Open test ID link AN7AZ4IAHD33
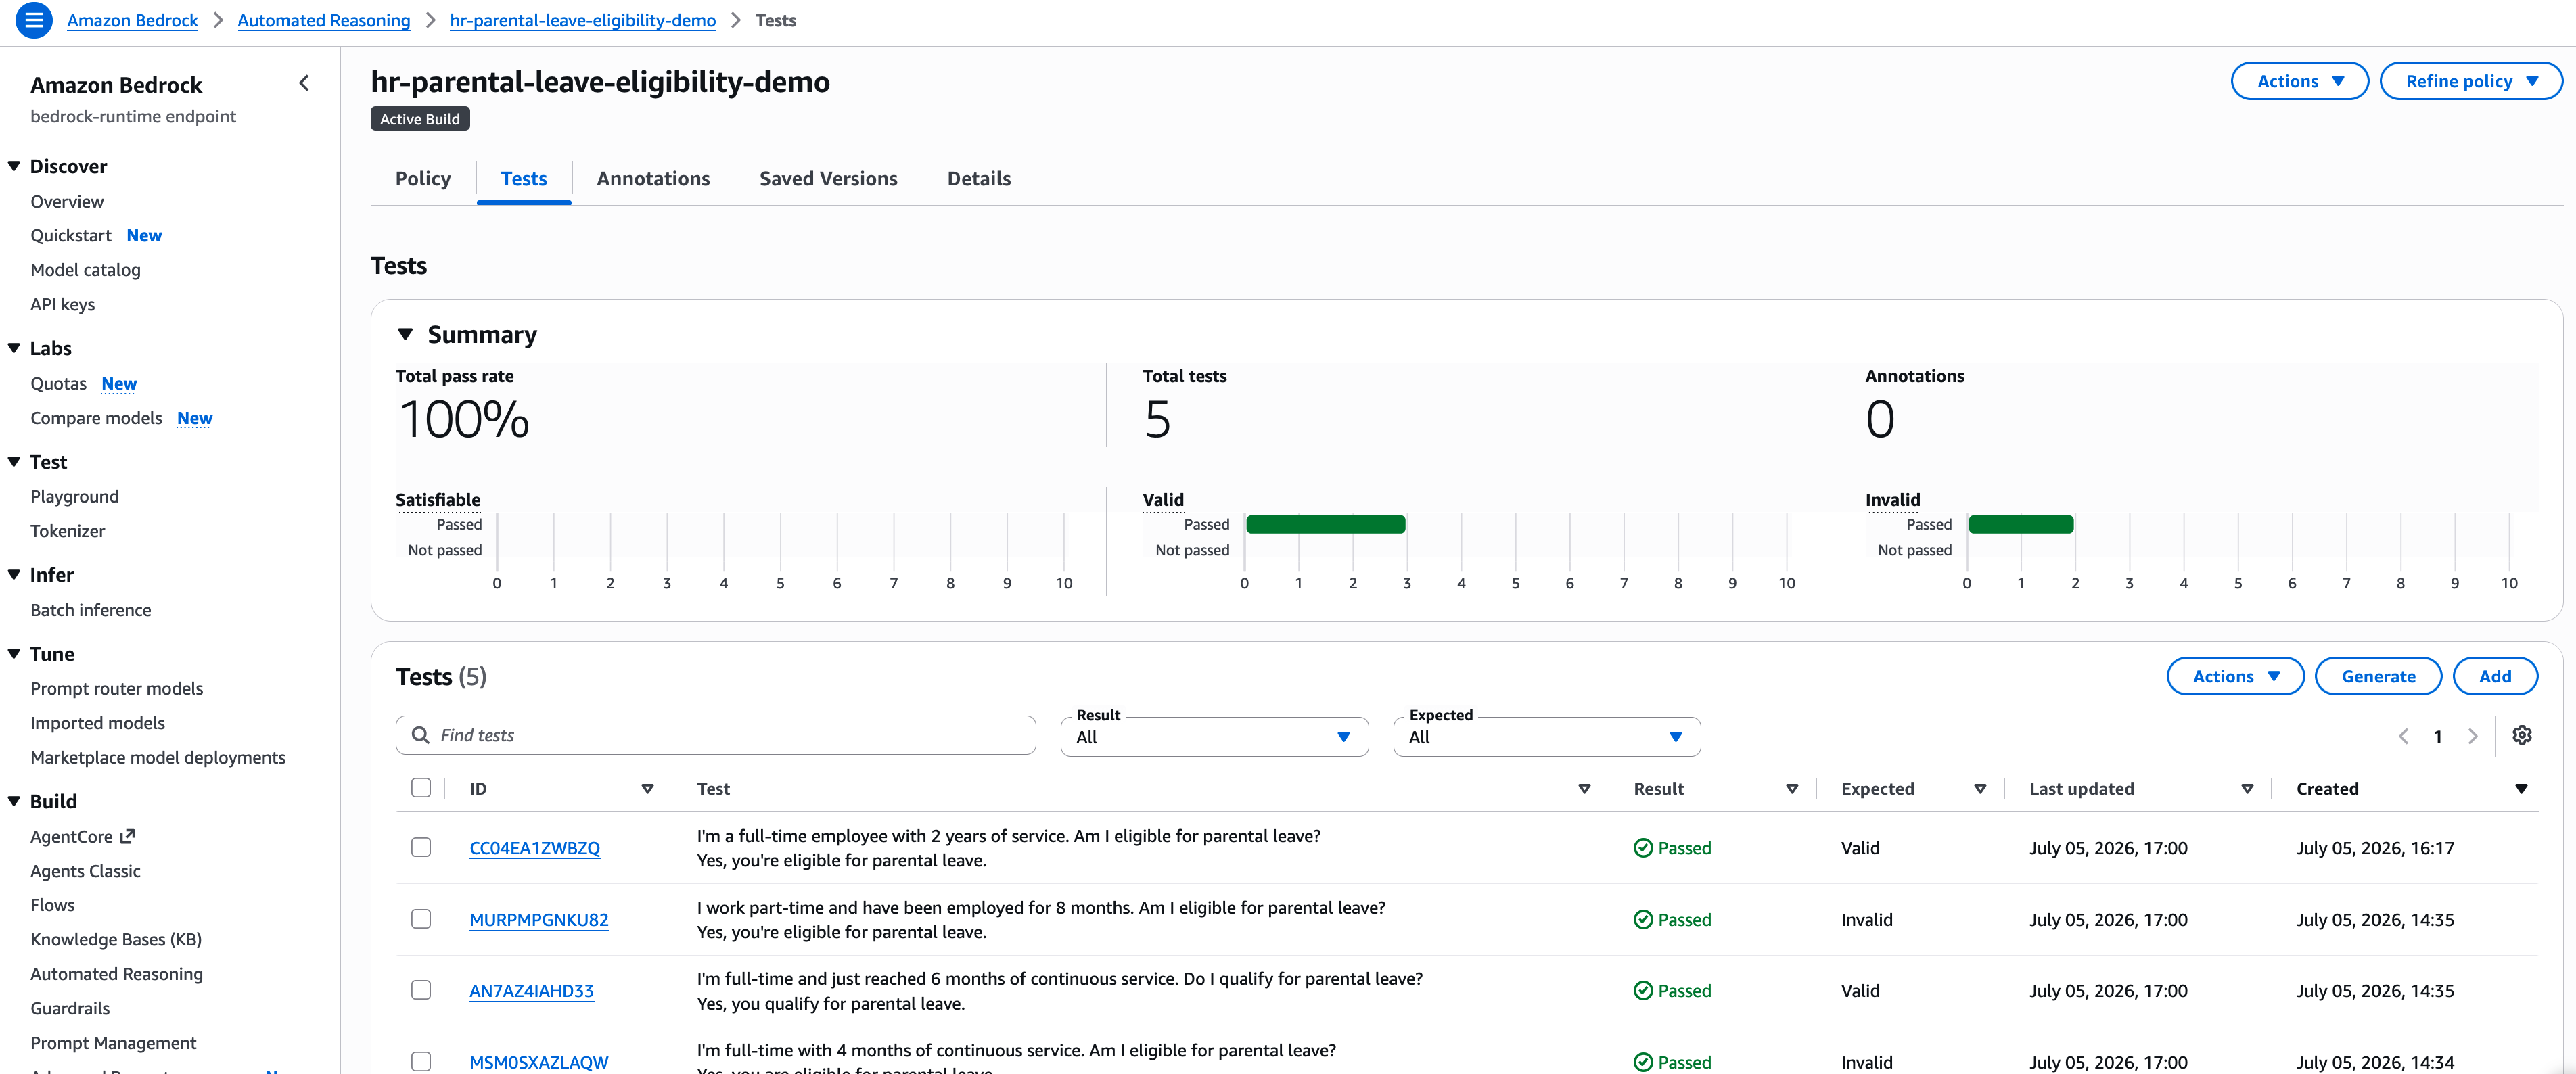Image resolution: width=2576 pixels, height=1074 pixels. pyautogui.click(x=531, y=991)
